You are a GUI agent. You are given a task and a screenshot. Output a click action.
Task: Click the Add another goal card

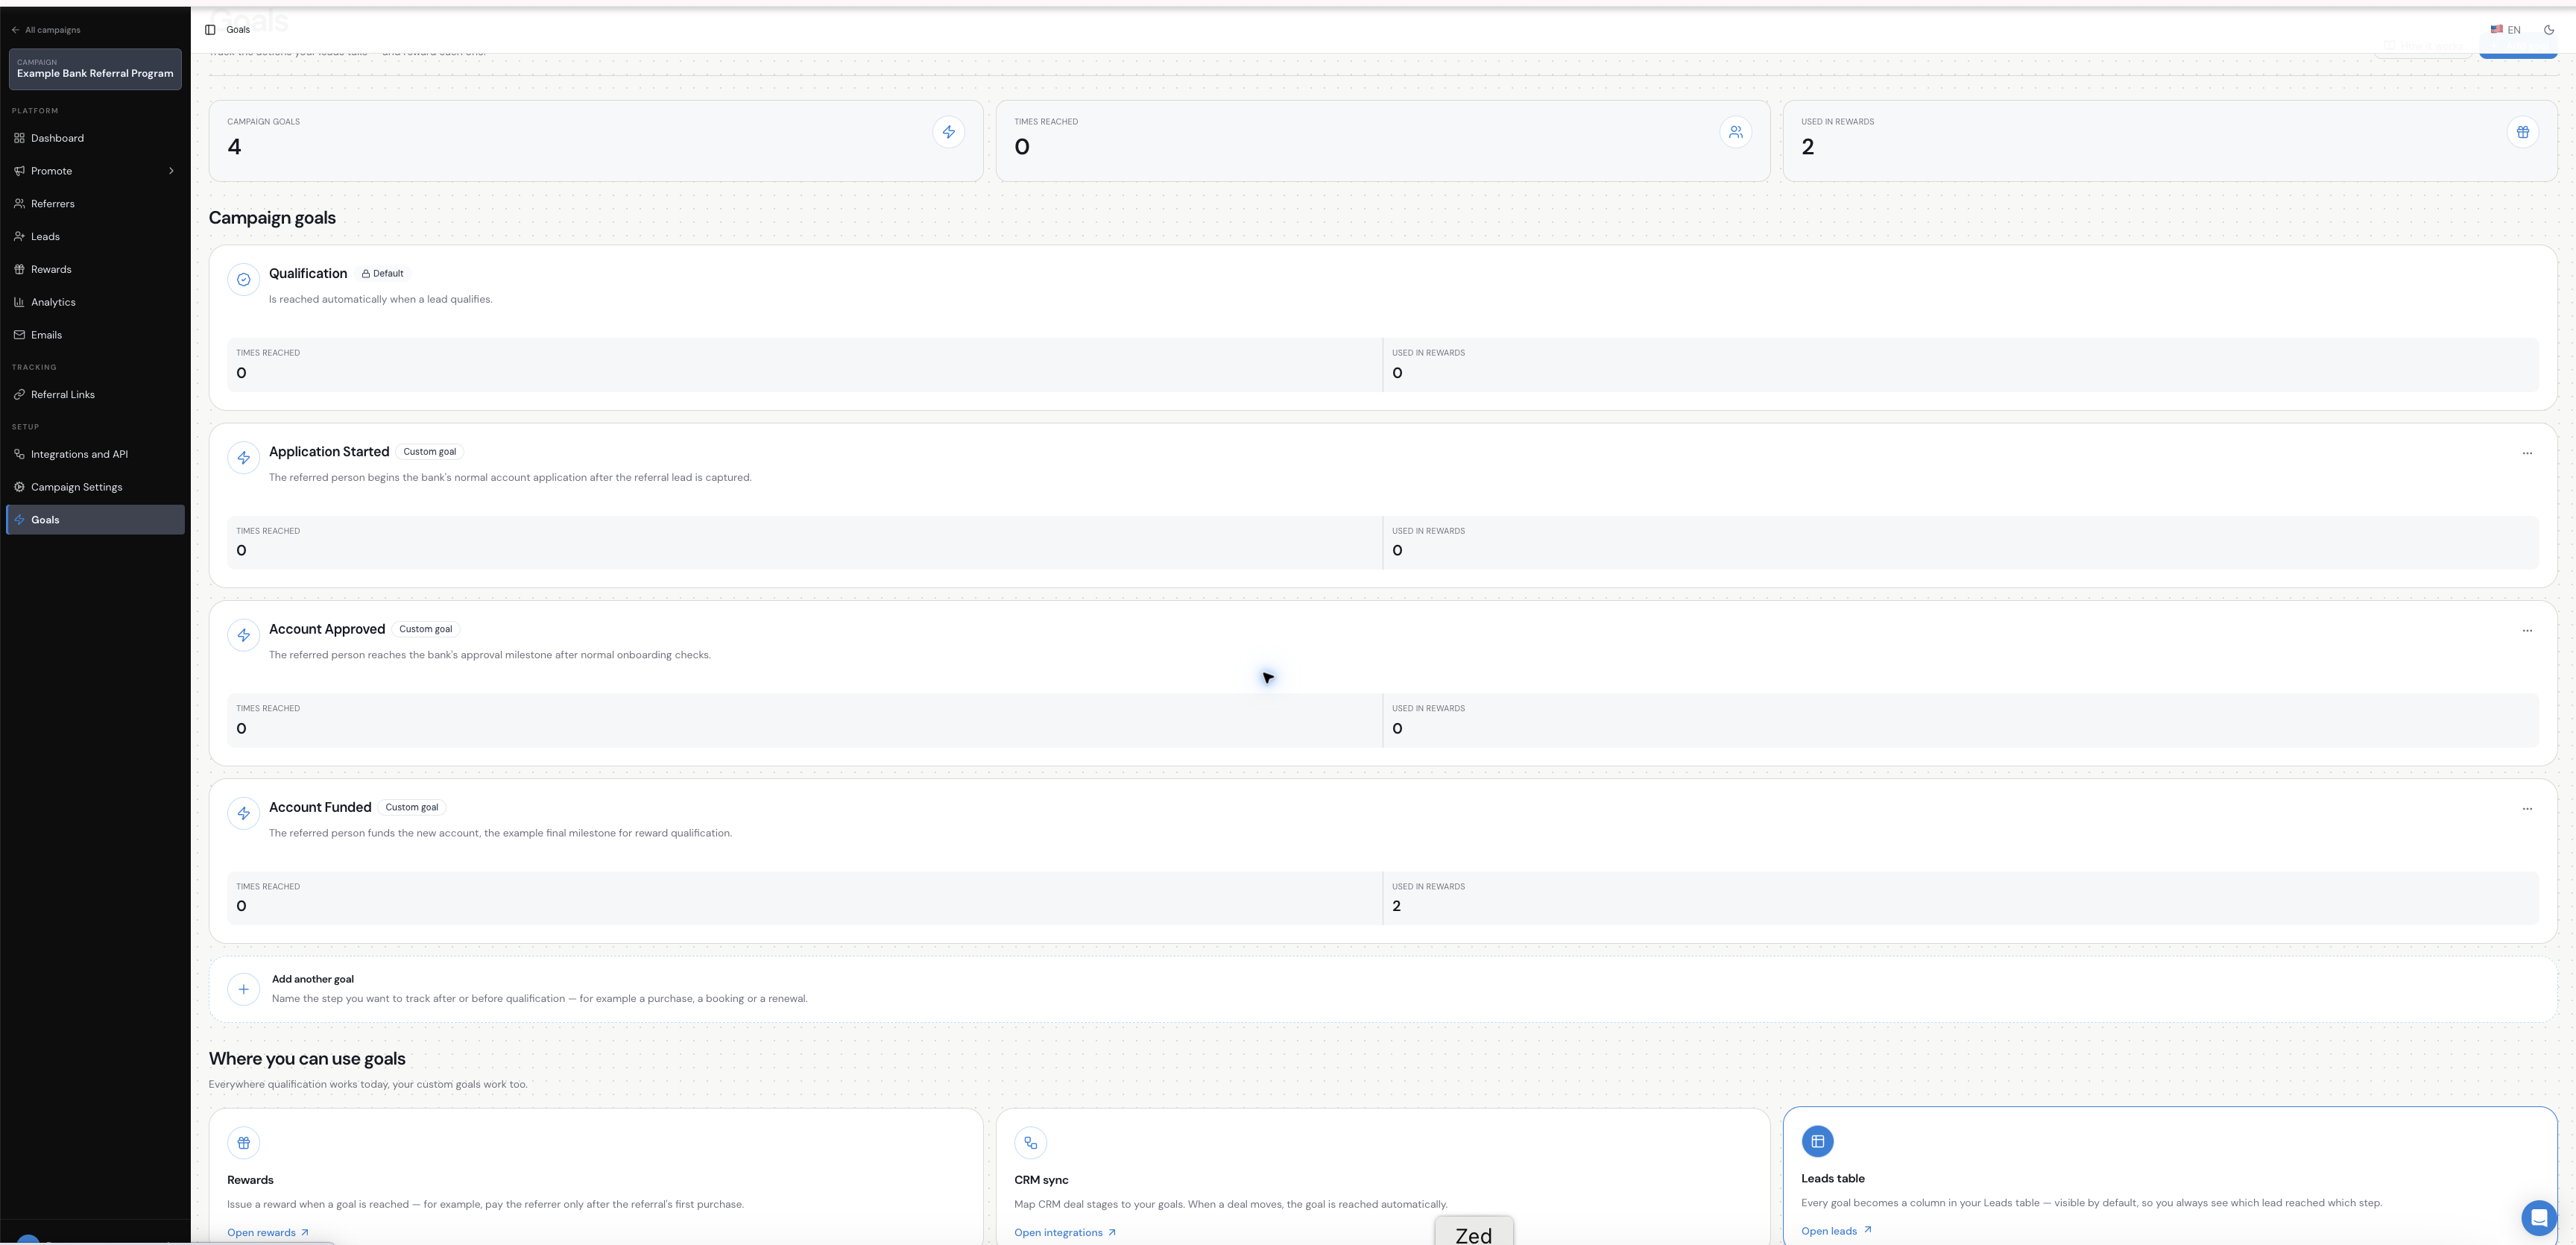coord(1382,989)
